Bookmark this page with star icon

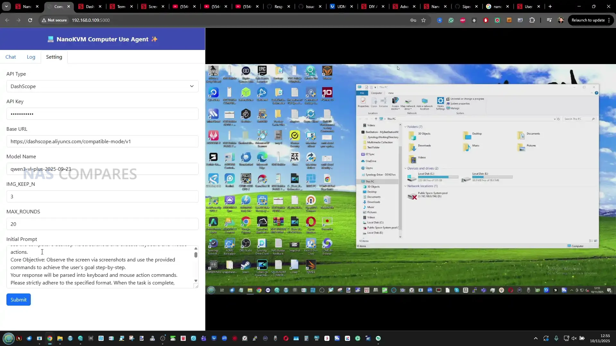coord(424,20)
